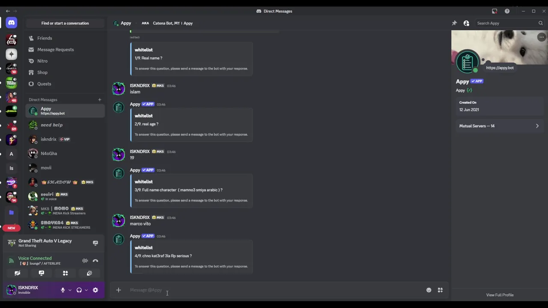Disconnect from voice with the hang-up icon
Image resolution: width=548 pixels, height=308 pixels.
95,261
